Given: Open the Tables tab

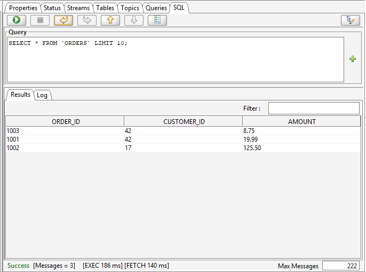Looking at the screenshot, I should click(105, 8).
